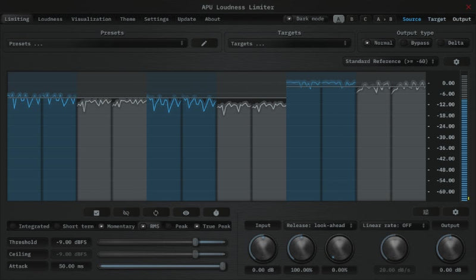Click the Input label button
Image resolution: width=476 pixels, height=280 pixels.
point(262,225)
